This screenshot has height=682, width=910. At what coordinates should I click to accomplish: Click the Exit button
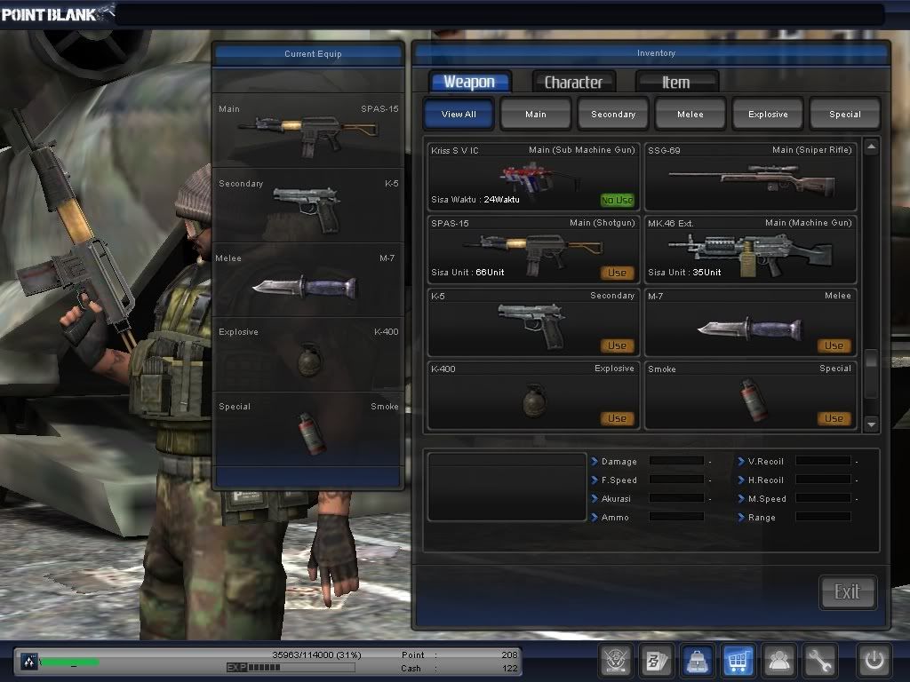tap(847, 592)
